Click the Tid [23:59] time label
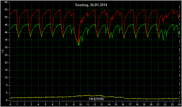182x107 pixels. pos(96,99)
